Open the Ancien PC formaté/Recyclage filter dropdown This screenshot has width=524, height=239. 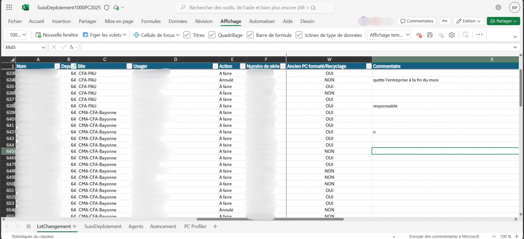[x=368, y=66]
